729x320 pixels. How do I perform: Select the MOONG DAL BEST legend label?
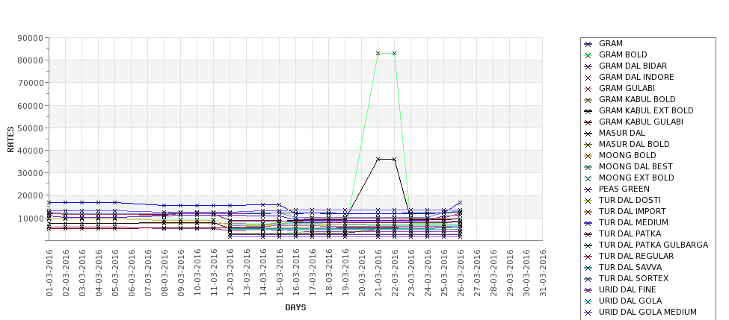click(636, 167)
